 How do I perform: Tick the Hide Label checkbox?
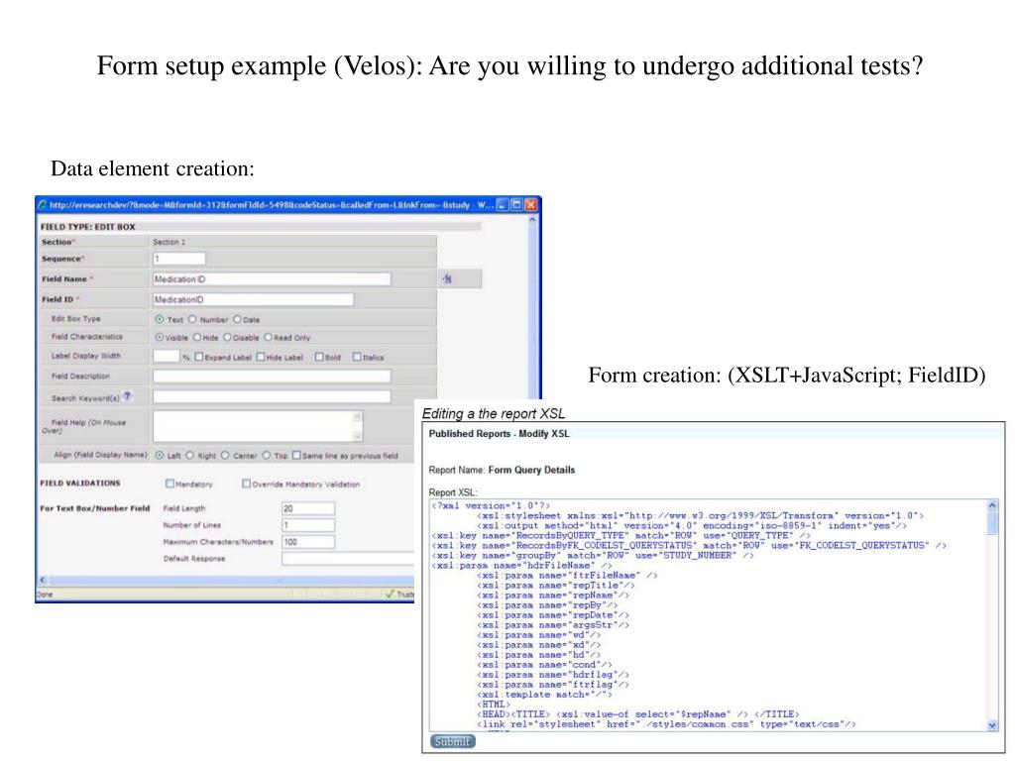pyautogui.click(x=261, y=357)
